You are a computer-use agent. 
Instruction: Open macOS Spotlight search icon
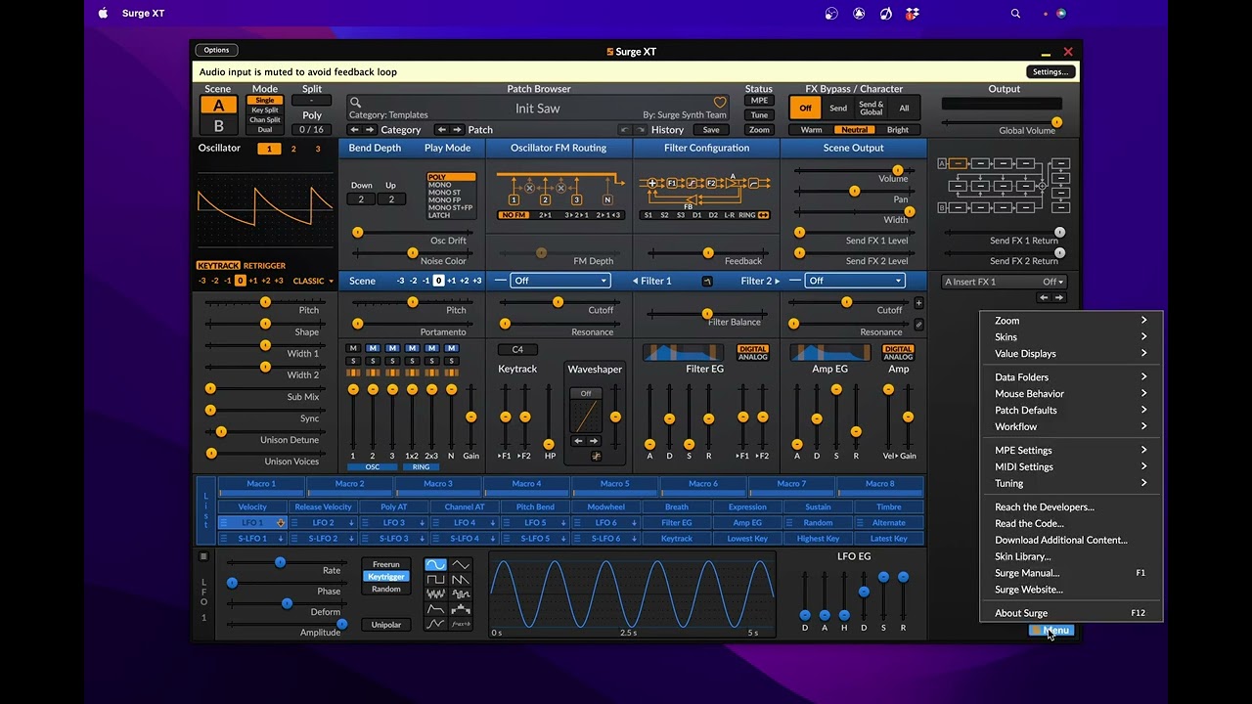tap(1015, 14)
